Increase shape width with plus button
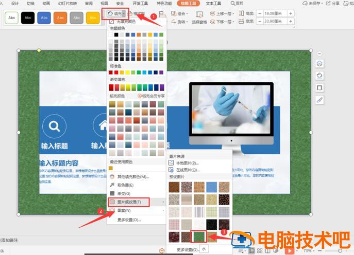 [x=291, y=22]
